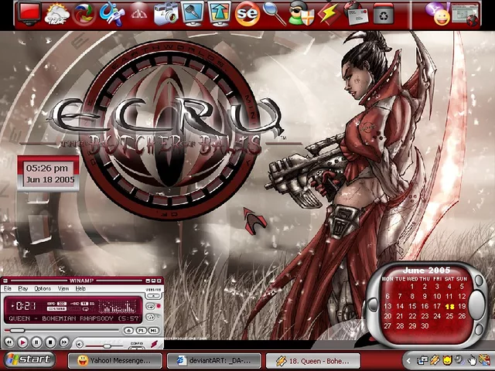Image resolution: width=495 pixels, height=371 pixels.
Task: Stop playback in Winamp
Action: tap(50, 342)
